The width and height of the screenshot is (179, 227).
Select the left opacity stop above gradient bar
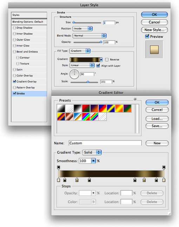pos(59,168)
